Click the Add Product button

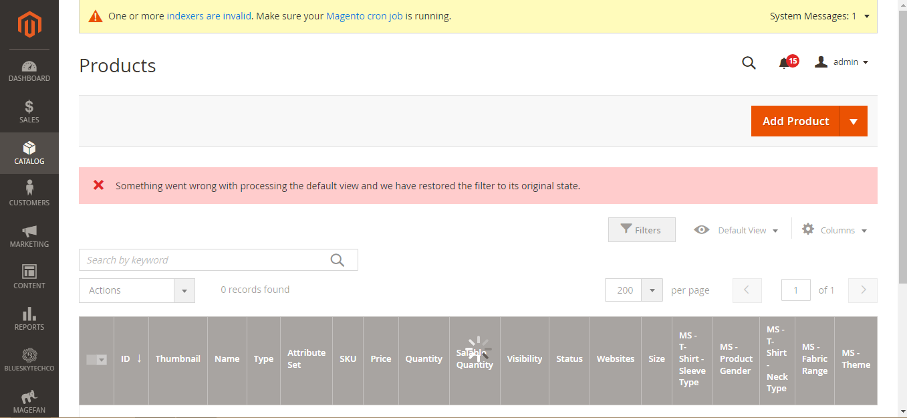pyautogui.click(x=795, y=121)
